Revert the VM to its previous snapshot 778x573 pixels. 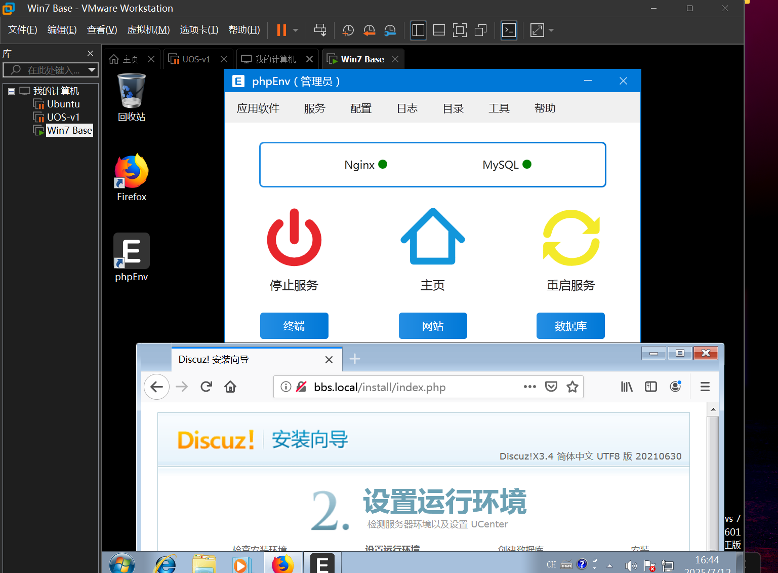pyautogui.click(x=369, y=30)
